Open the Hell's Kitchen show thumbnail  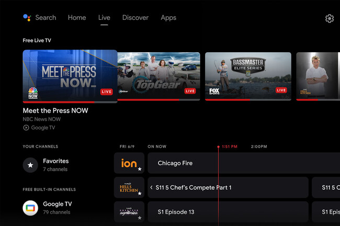coord(318,76)
